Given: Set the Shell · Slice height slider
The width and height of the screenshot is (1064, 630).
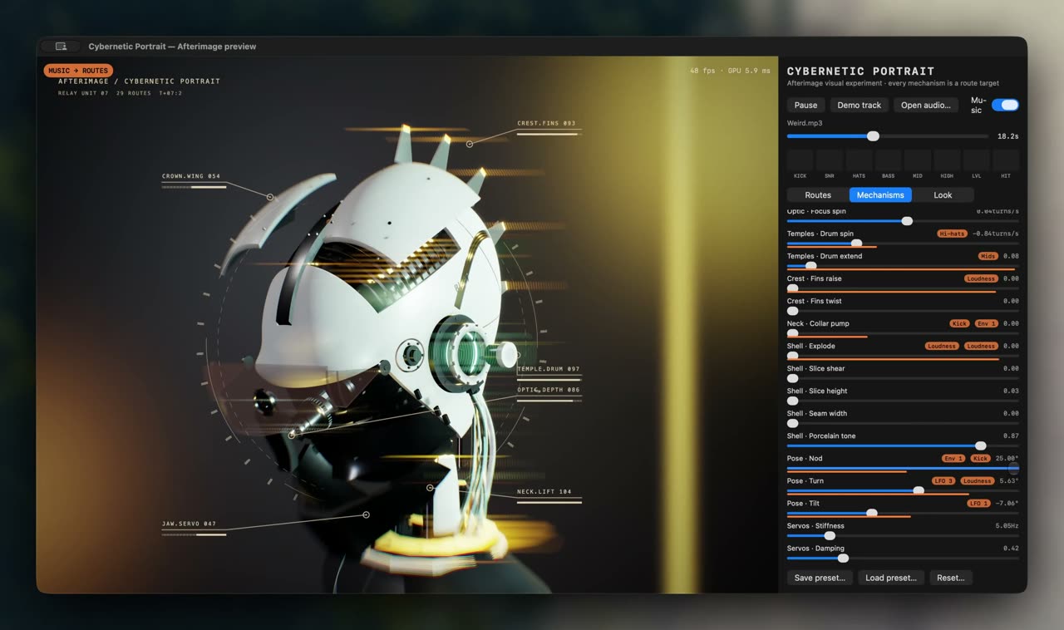Looking at the screenshot, I should coord(903,401).
